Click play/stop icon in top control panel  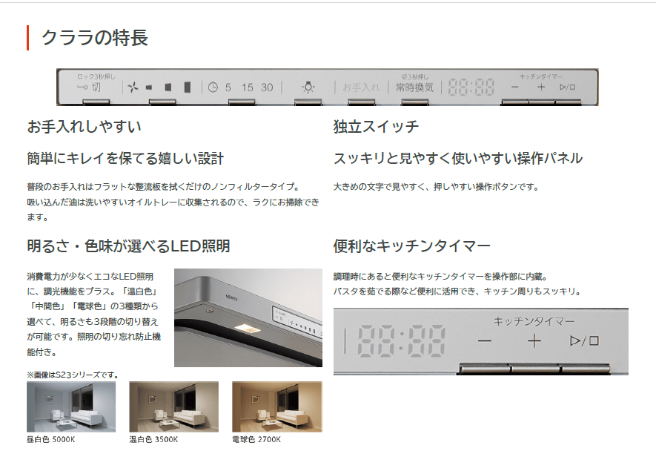(568, 87)
